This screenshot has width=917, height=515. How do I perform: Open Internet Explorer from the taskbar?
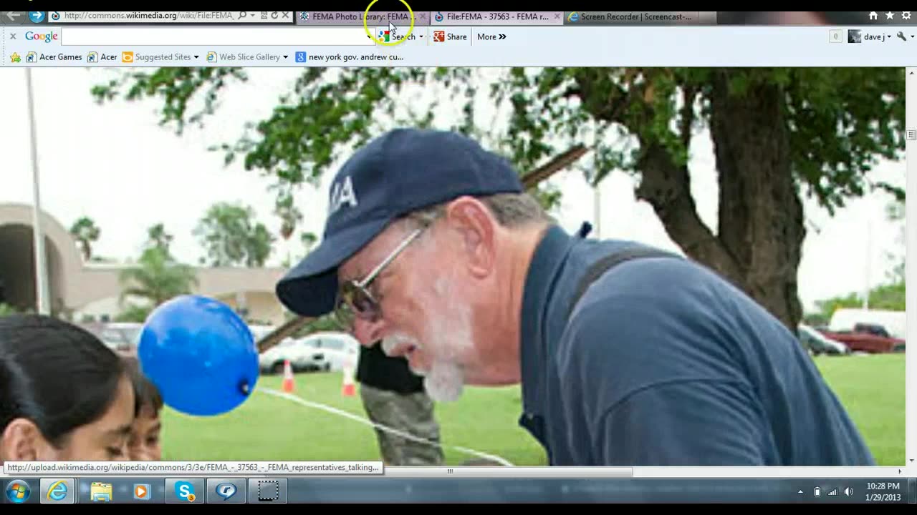pos(57,491)
